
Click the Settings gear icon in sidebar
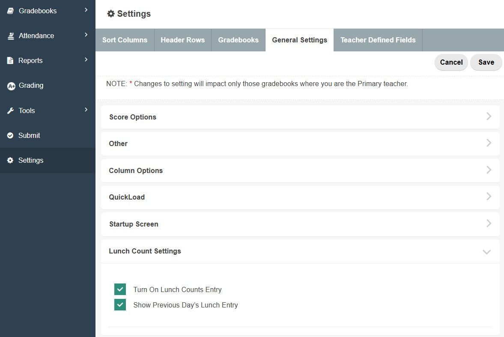[x=10, y=160]
